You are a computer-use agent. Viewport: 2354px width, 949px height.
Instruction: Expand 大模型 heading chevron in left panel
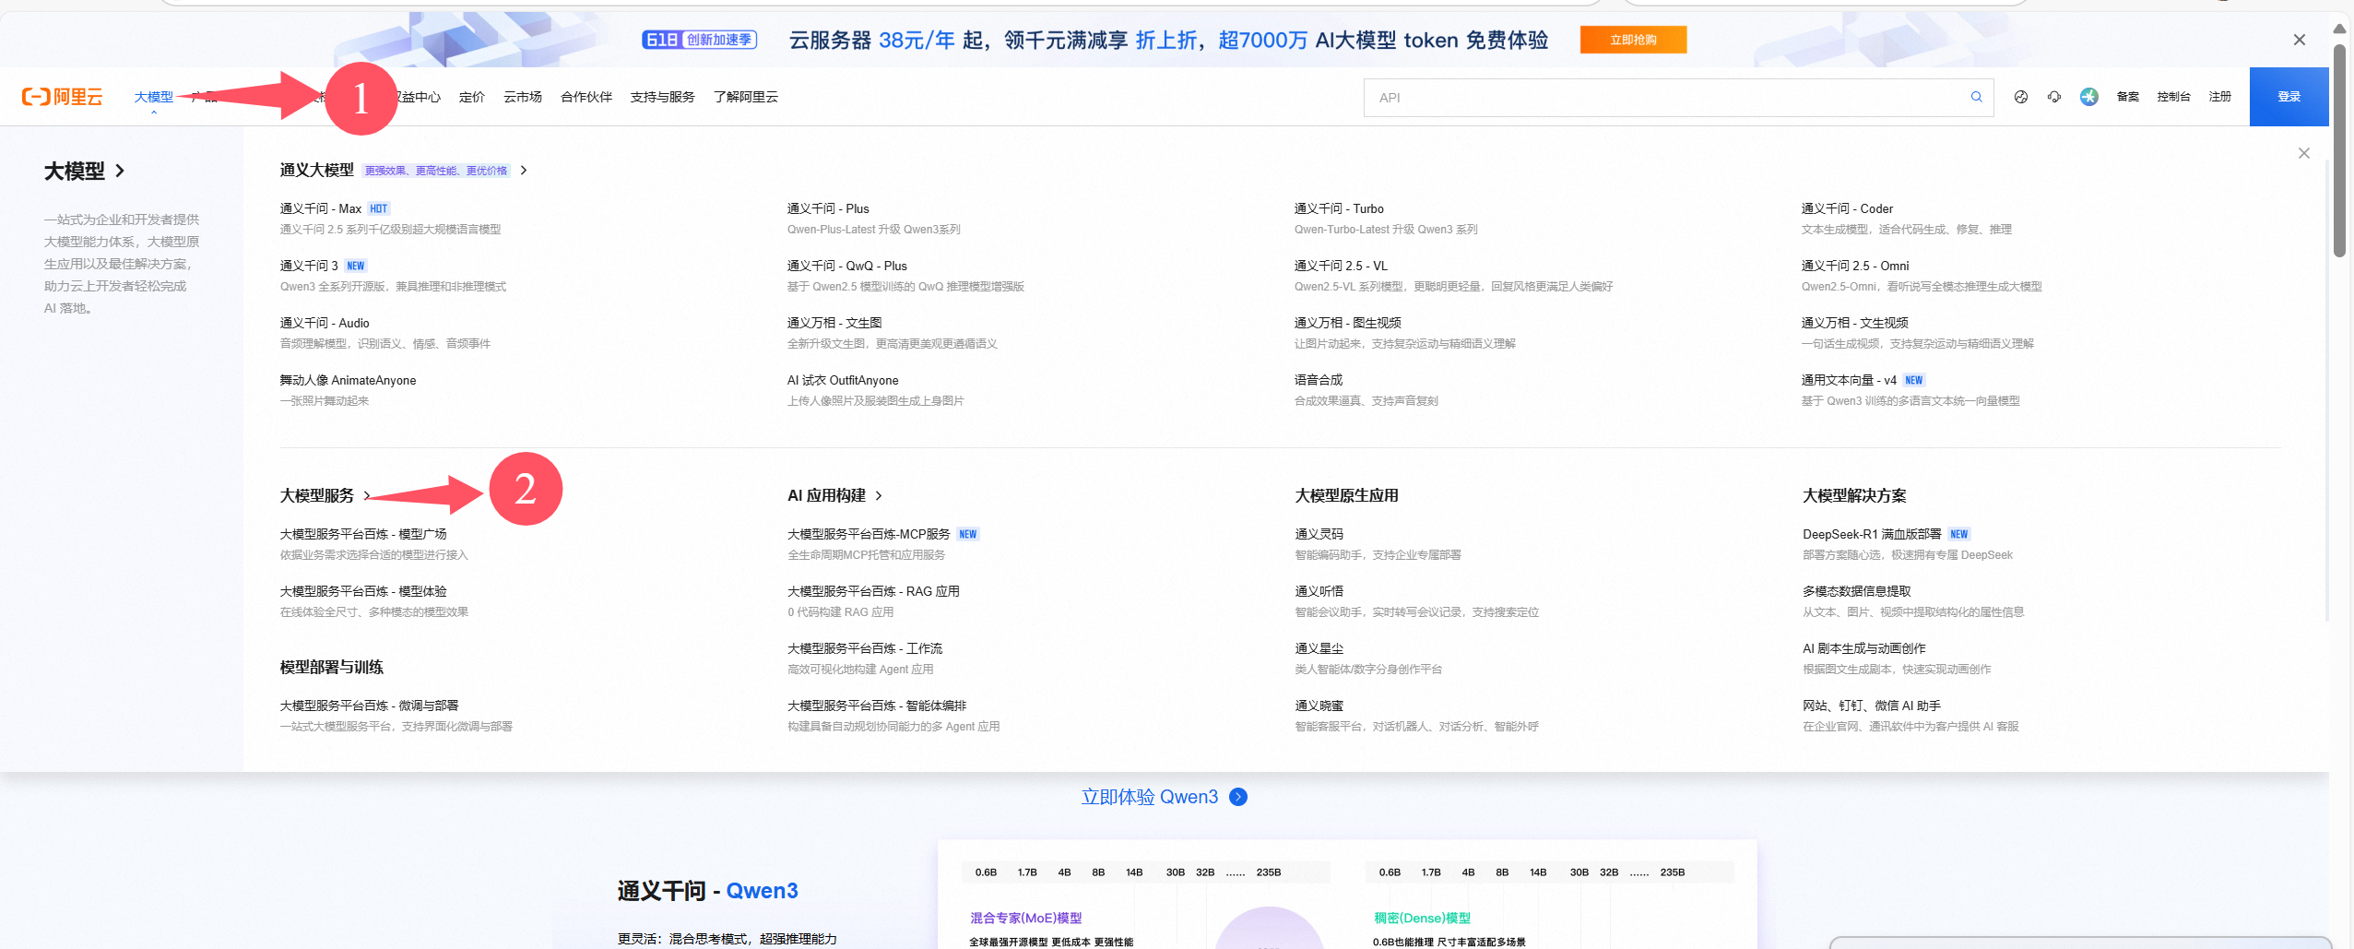tap(120, 171)
